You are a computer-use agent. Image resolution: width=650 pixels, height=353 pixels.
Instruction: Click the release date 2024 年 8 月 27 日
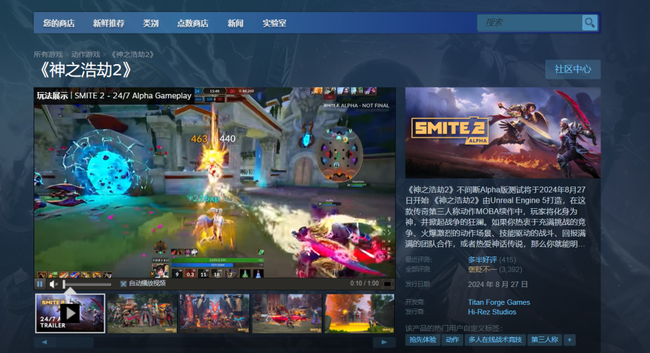498,284
